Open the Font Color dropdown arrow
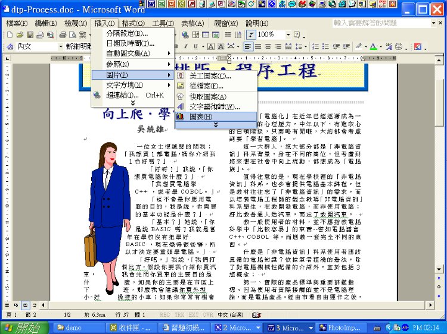 pos(381,46)
